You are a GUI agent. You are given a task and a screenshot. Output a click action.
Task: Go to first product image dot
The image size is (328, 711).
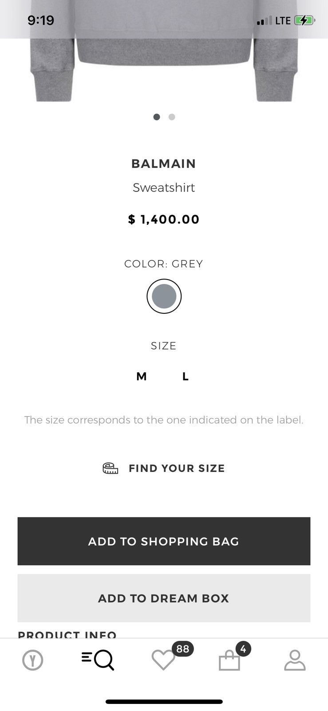click(157, 117)
